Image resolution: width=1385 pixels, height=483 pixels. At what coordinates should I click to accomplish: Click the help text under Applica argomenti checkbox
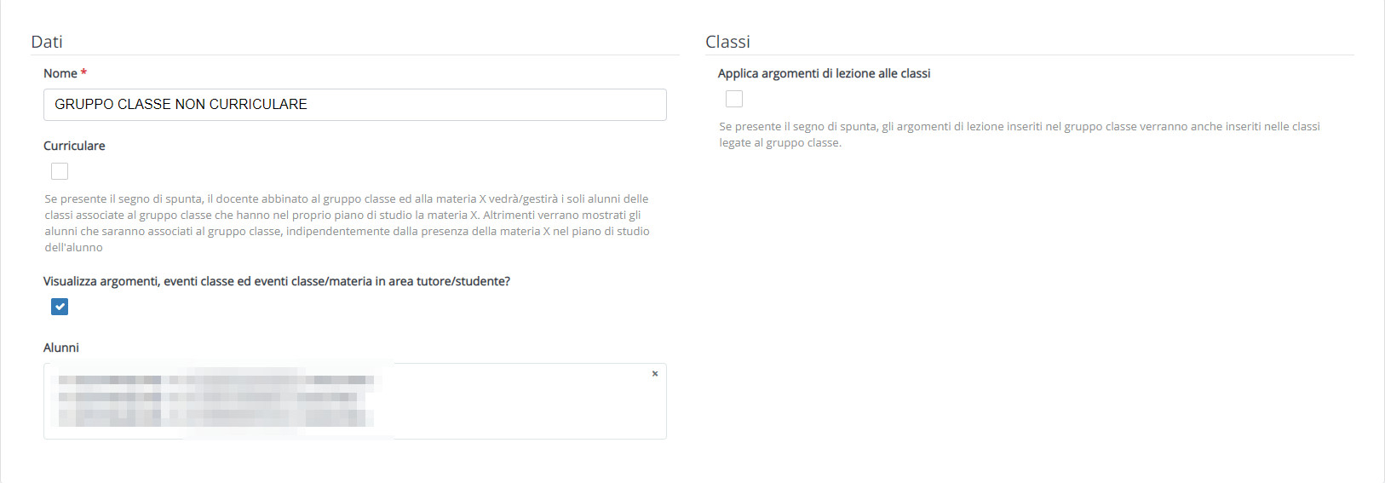[1020, 135]
